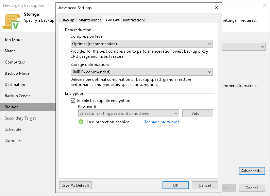Close the New Agent Backup Job wizard window
270x196 pixels.
[x=265, y=5]
